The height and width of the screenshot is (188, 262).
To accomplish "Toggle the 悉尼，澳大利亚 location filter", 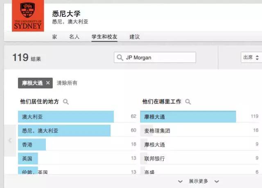I will 64,131.
